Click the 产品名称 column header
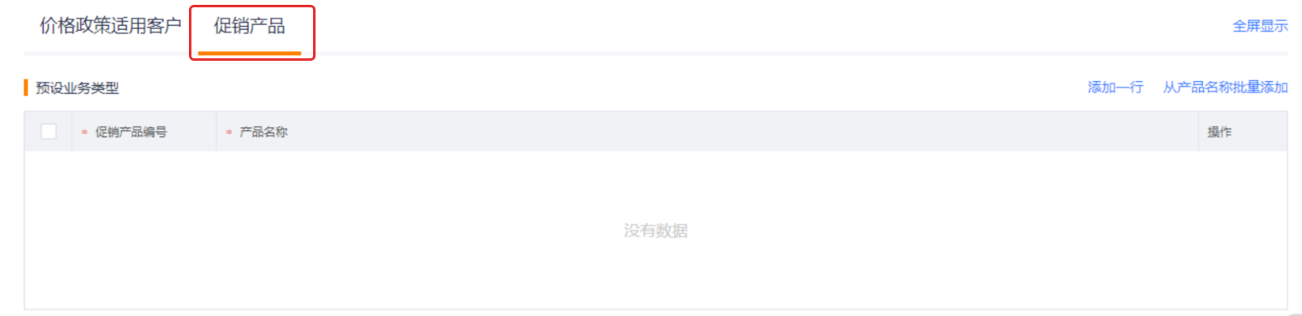Image resolution: width=1302 pixels, height=316 pixels. point(263,132)
